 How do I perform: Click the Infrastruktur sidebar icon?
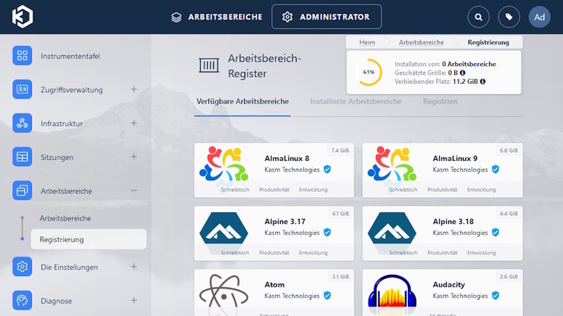tap(22, 123)
